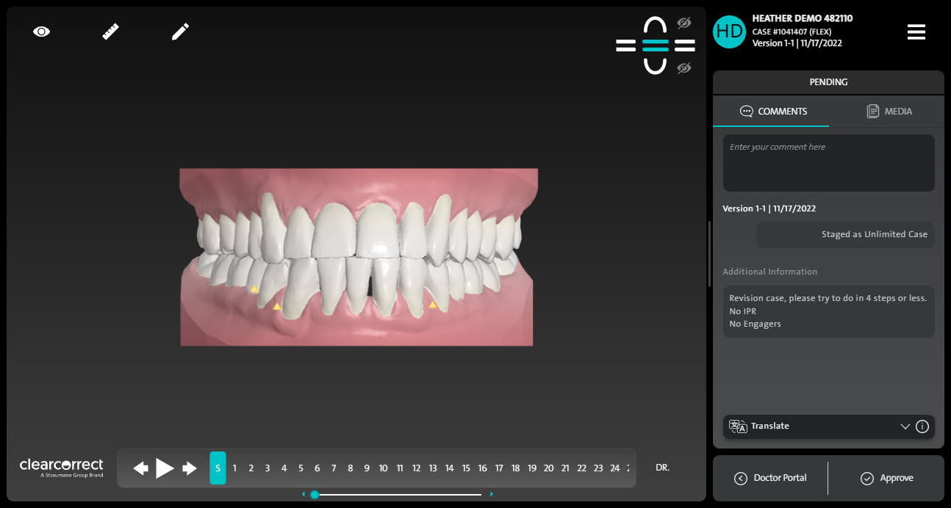Play the treatment animation
The image size is (951, 508).
coord(165,468)
